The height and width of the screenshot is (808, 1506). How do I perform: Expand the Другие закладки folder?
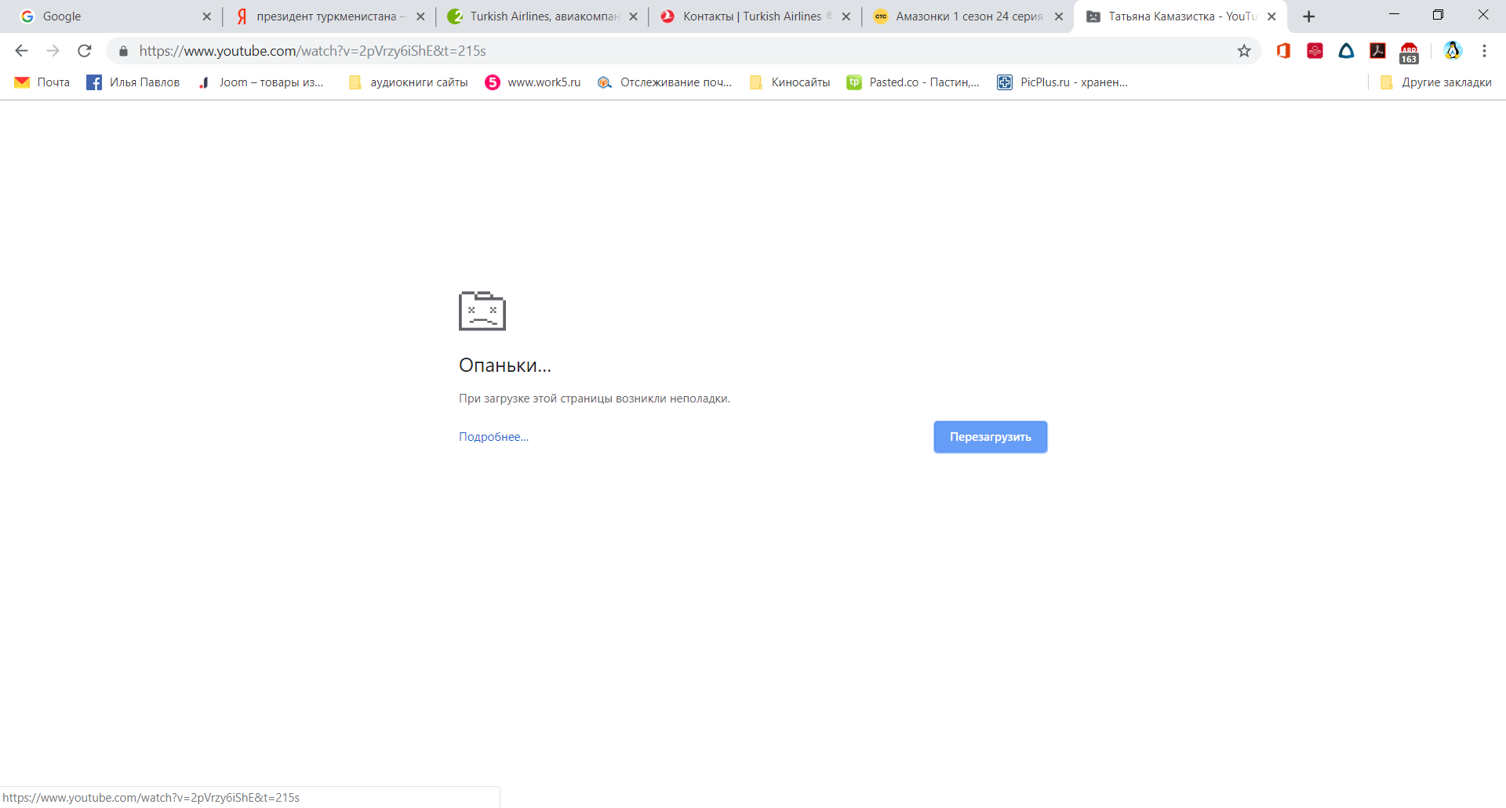(x=1435, y=82)
